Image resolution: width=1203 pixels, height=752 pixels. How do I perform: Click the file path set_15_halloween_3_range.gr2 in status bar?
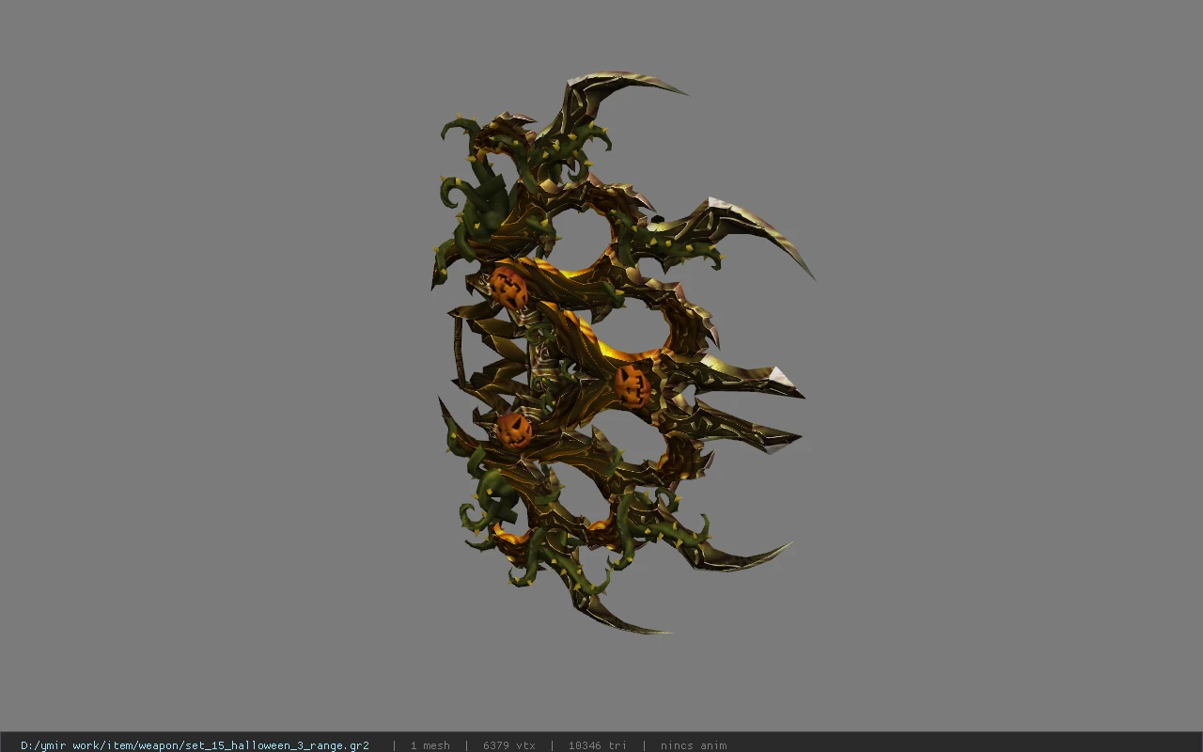(195, 745)
